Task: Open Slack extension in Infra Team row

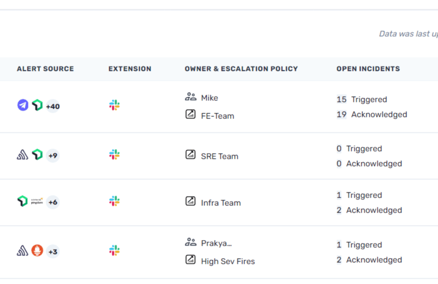Action: pos(114,201)
